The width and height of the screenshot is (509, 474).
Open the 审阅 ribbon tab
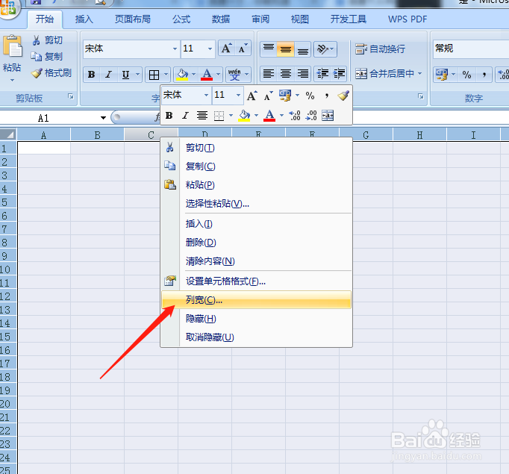(x=260, y=19)
